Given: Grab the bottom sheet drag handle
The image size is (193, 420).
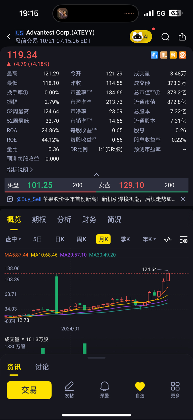Looking at the screenshot, I should tap(96, 358).
